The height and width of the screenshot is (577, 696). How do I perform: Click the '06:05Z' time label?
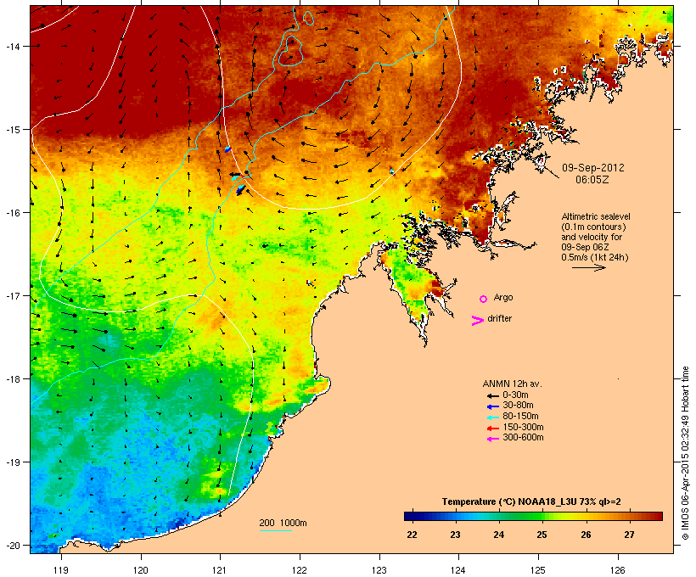tap(592, 180)
